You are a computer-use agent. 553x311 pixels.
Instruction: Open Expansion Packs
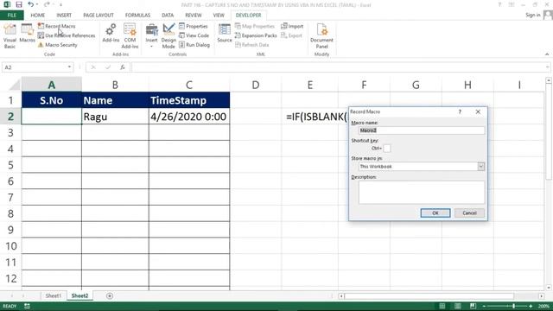(256, 35)
